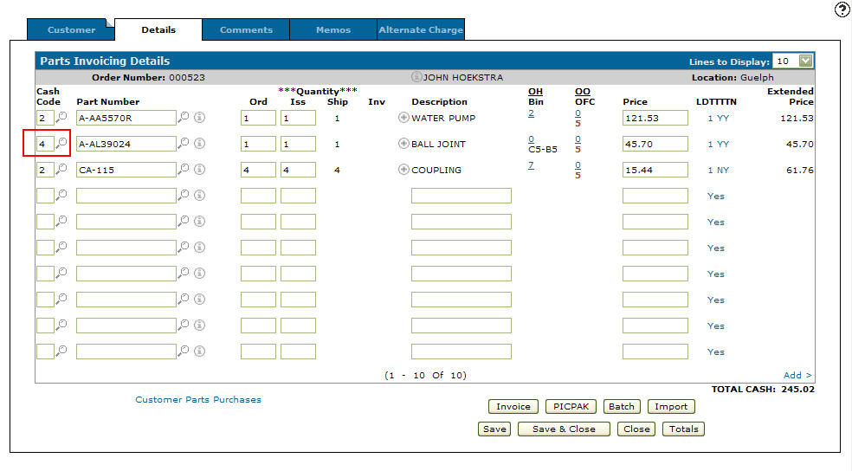This screenshot has width=852, height=471.
Task: Click price field showing 15.44
Action: (x=655, y=170)
